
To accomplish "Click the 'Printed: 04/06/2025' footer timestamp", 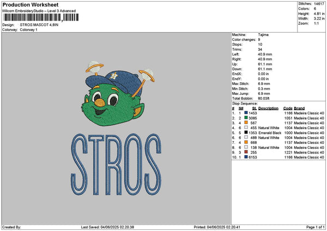I will point(217,227).
